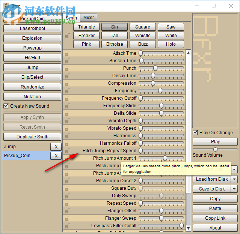Open the Save to Disk dropdown arrow
The image size is (240, 234).
234,189
